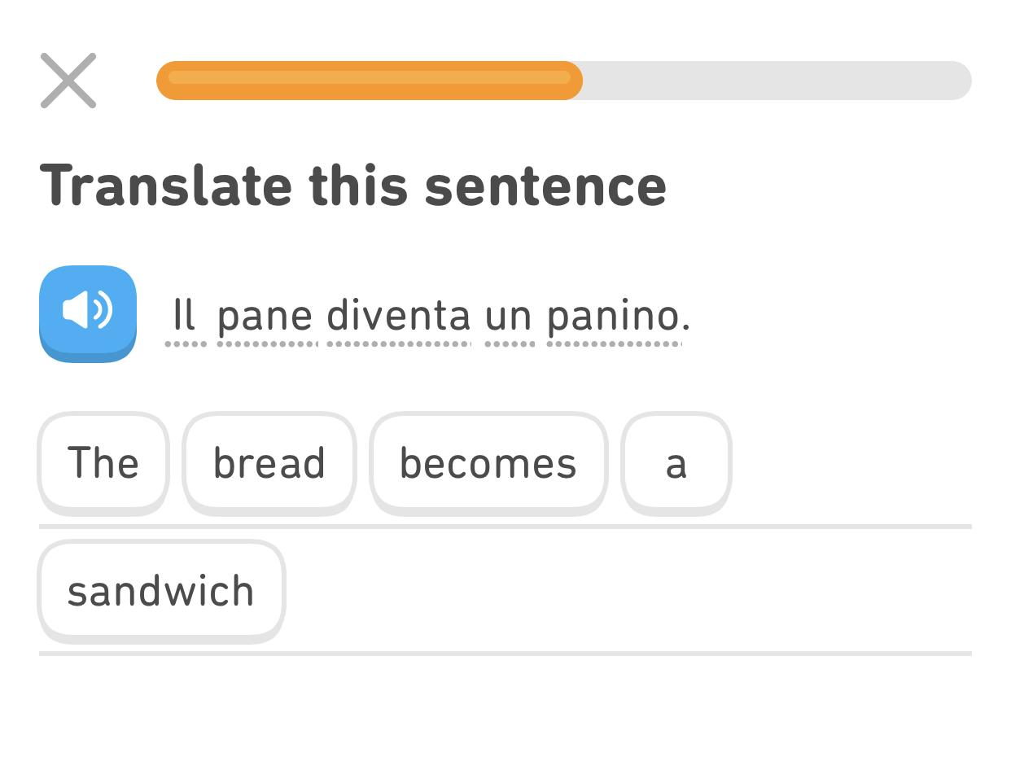Show the hint for the word "pane"

tap(265, 316)
